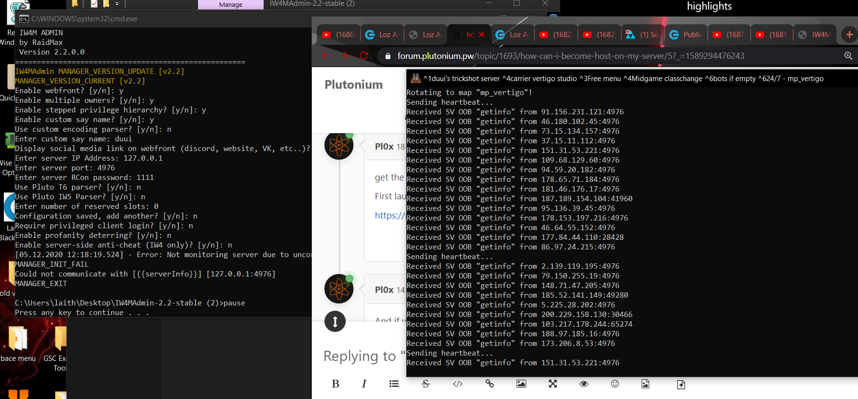
Task: Click the Plutonium forum header title
Action: pyautogui.click(x=353, y=84)
